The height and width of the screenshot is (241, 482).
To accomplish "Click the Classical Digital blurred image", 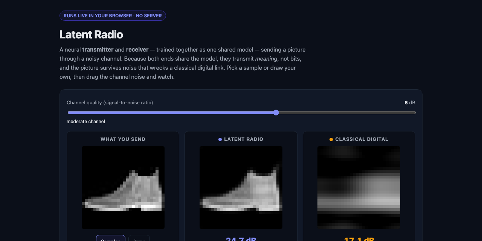I will 359,188.
